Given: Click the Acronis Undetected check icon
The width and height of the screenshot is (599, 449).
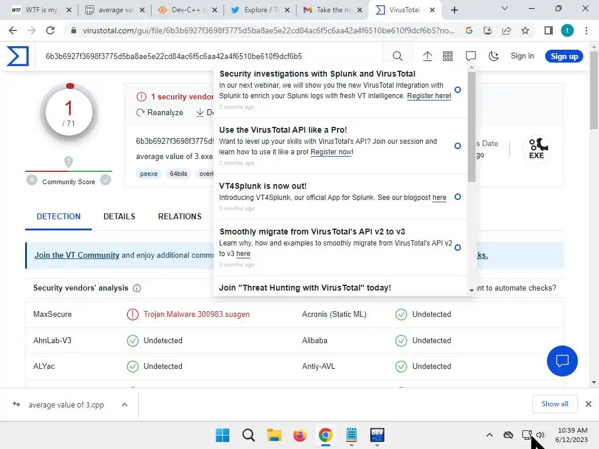Looking at the screenshot, I should coord(401,315).
